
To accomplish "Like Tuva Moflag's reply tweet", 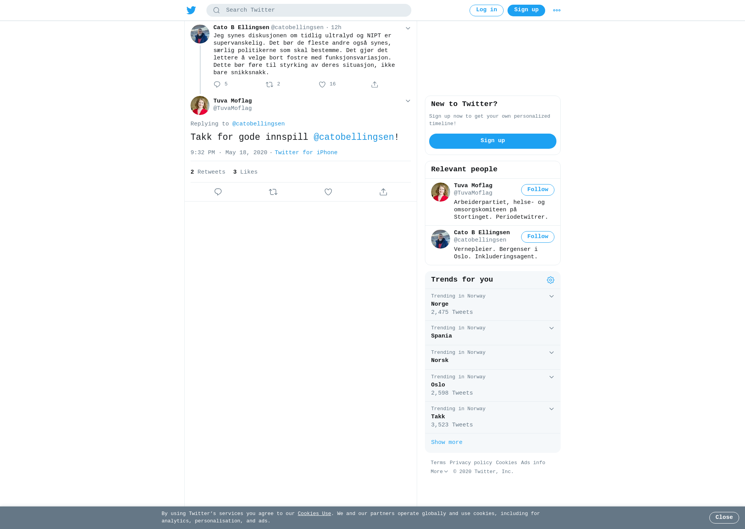I will coord(328,192).
